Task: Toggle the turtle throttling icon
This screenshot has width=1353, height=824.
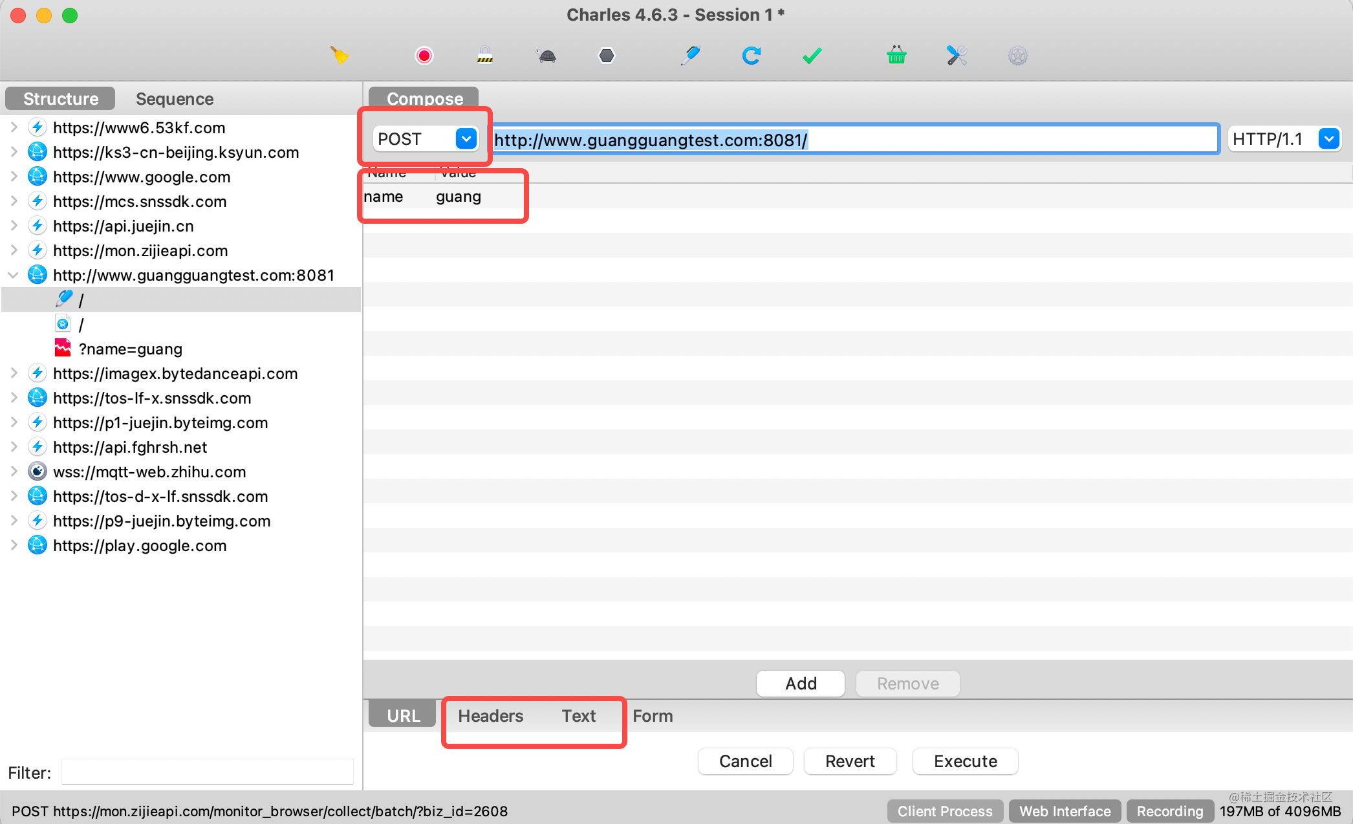Action: click(547, 56)
